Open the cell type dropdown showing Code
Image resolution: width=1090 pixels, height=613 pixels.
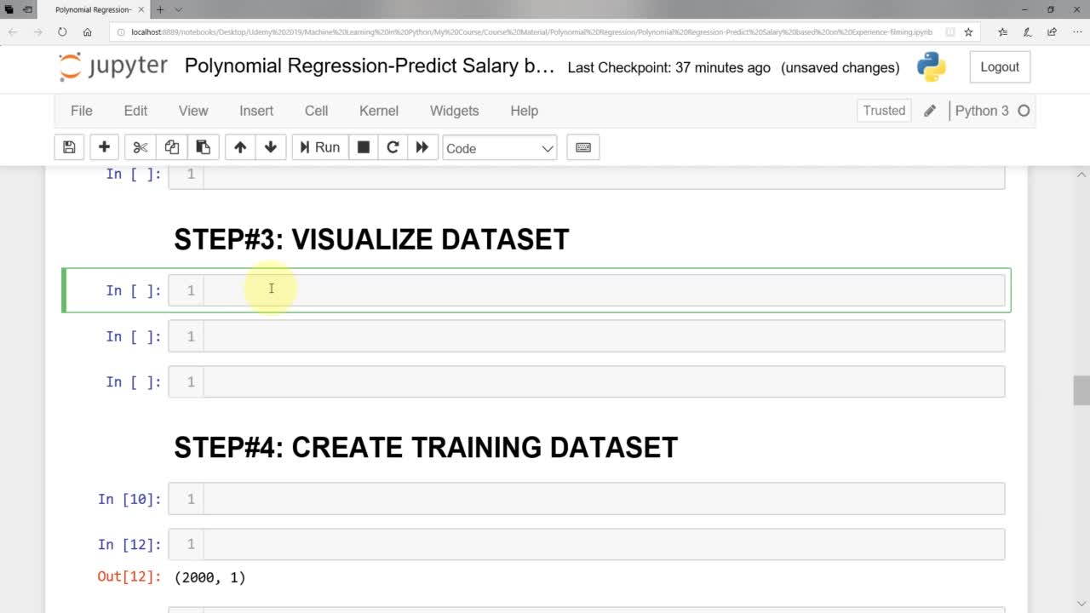tap(499, 148)
